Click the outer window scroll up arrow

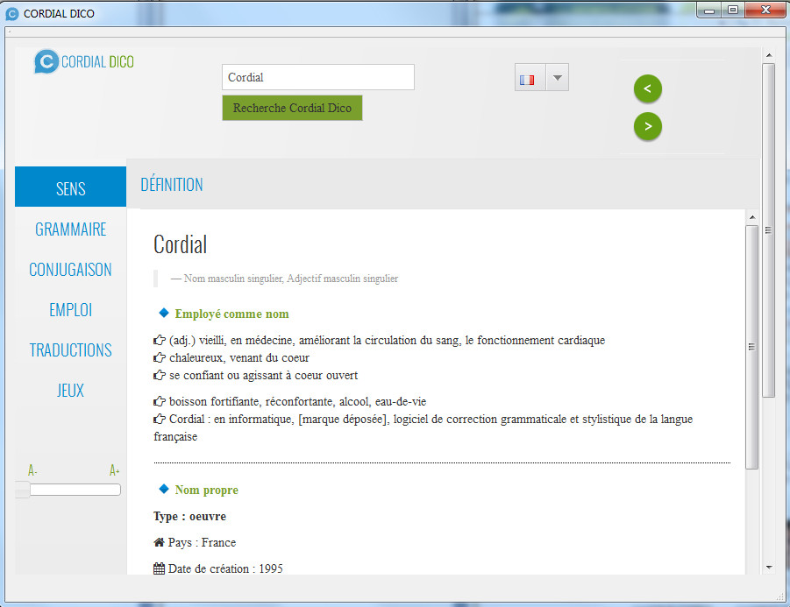pos(768,55)
